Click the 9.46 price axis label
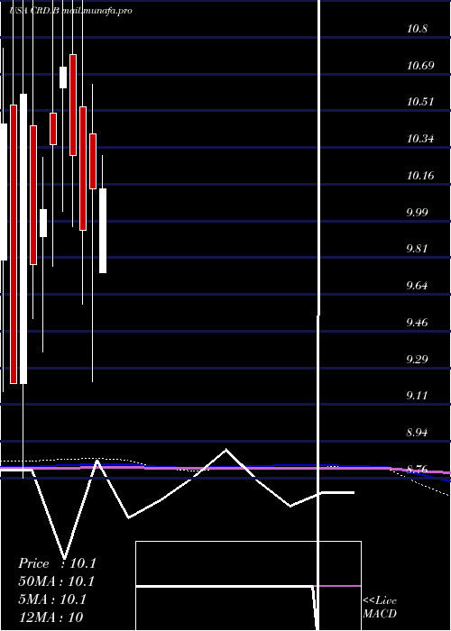The image size is (451, 631). [417, 323]
